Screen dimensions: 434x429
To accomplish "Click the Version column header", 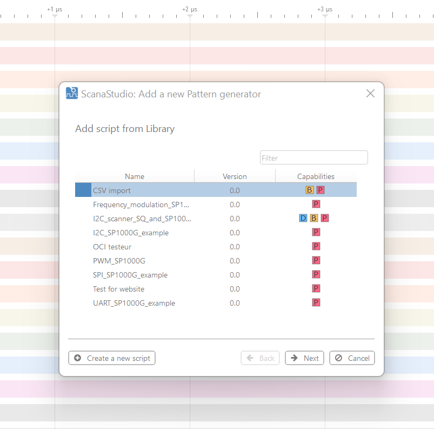I will 235,176.
